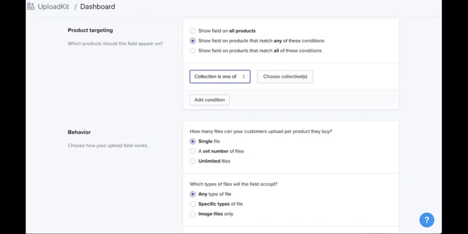Choose the match 'any' of these conditions radio

(193, 41)
